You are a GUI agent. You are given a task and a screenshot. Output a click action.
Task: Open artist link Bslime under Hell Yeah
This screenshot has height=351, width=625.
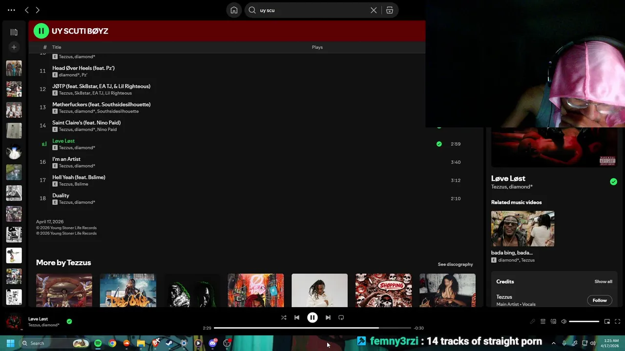point(81,184)
